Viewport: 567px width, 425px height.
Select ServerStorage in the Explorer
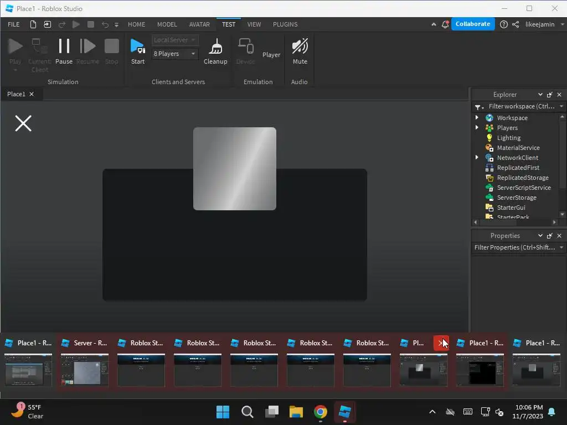point(517,198)
